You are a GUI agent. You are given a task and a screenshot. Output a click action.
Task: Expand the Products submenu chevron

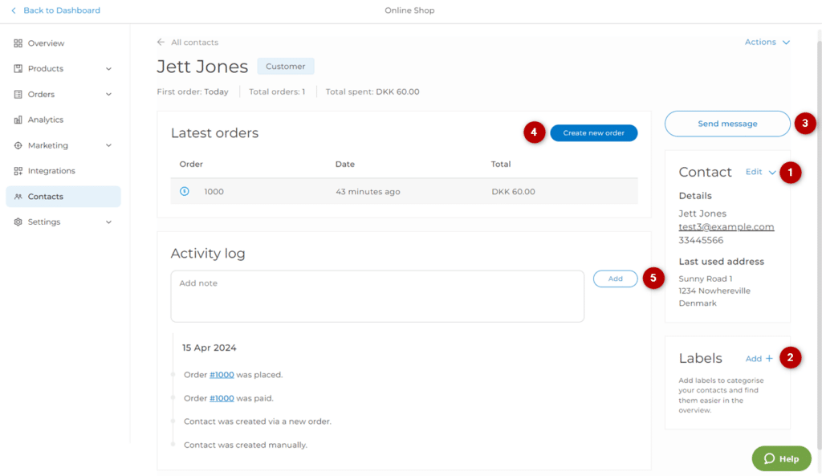pos(108,69)
